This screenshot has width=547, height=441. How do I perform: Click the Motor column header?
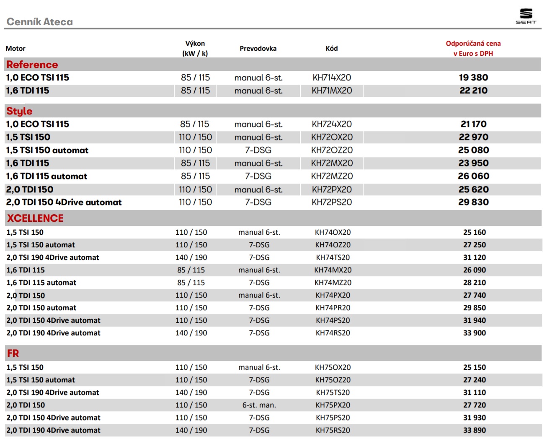pos(15,49)
